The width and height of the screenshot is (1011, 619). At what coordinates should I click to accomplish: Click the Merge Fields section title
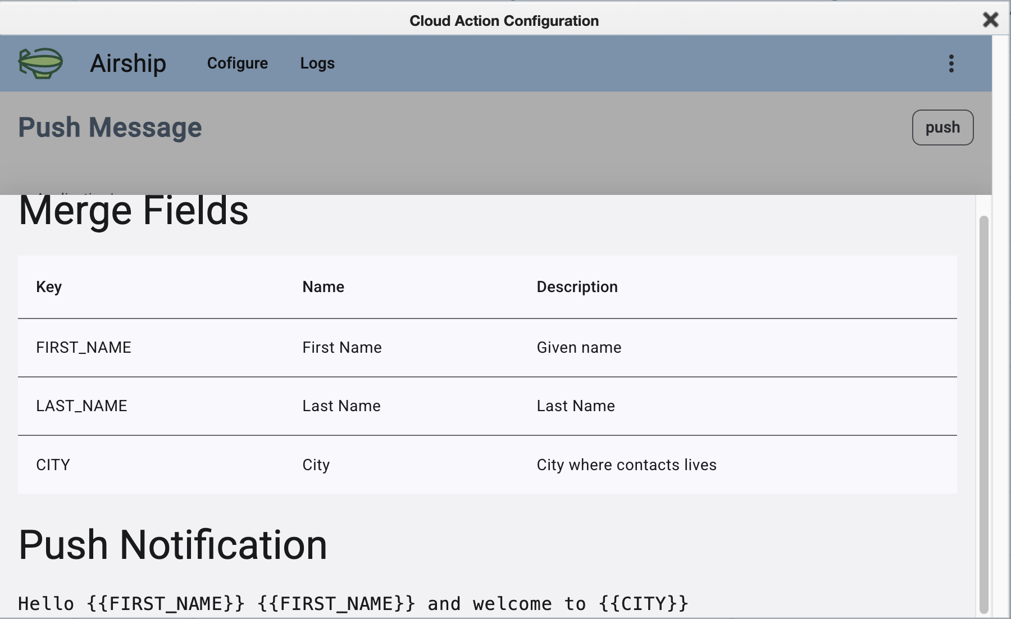pyautogui.click(x=133, y=210)
